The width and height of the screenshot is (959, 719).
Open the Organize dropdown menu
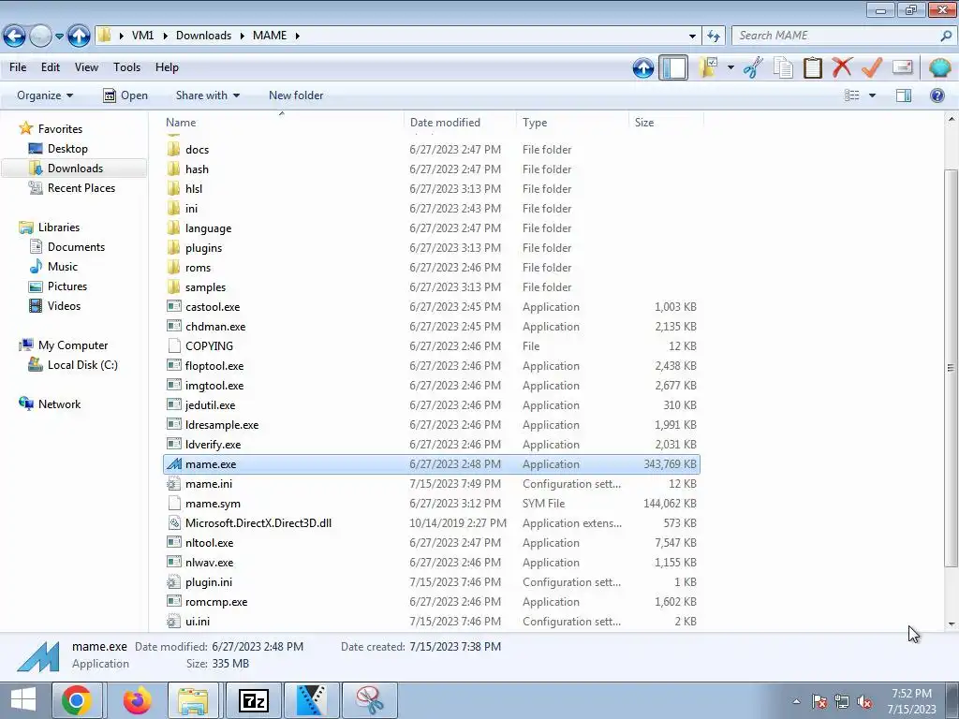click(x=45, y=95)
